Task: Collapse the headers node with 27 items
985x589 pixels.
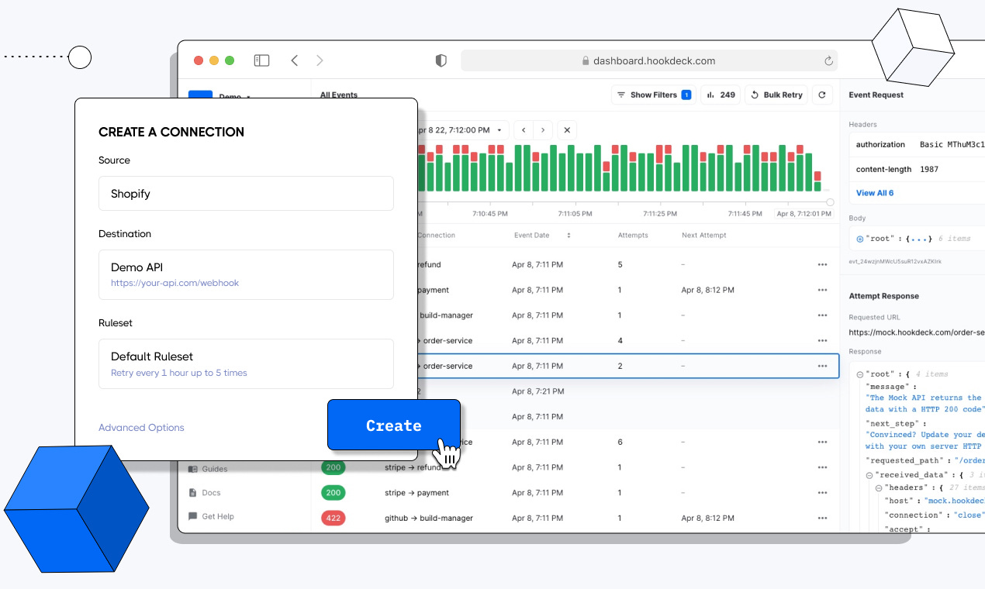Action: 879,487
